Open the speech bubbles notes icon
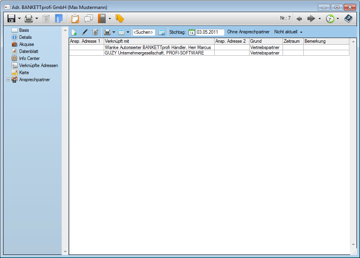Image resolution: width=360 pixels, height=258 pixels. [x=89, y=18]
